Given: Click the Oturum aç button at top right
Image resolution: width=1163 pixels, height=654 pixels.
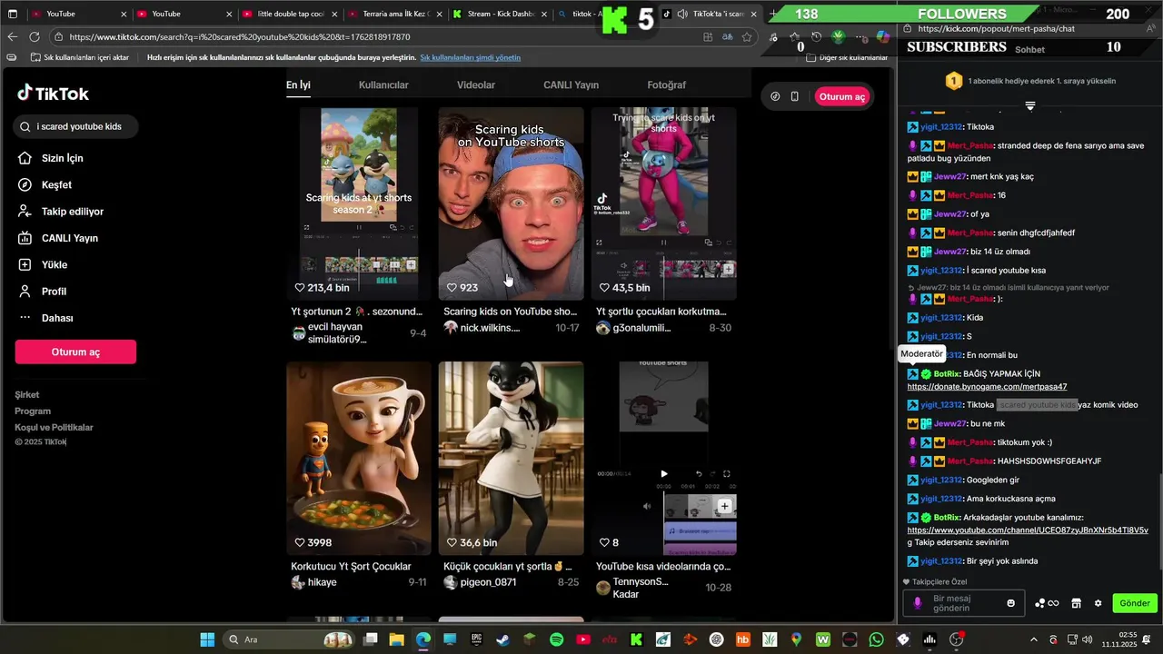Looking at the screenshot, I should click(842, 96).
